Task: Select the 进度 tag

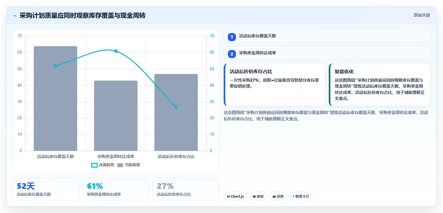Action: point(278,196)
